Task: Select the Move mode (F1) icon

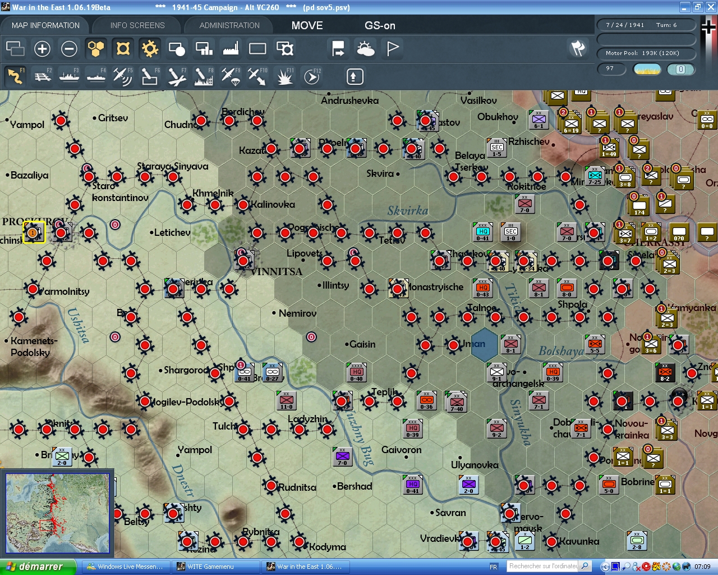Action: [x=15, y=76]
